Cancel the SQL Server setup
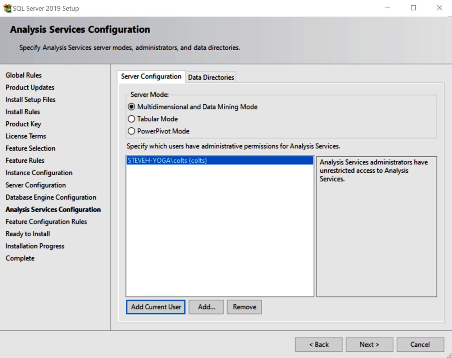This screenshot has height=358, width=452. click(420, 345)
